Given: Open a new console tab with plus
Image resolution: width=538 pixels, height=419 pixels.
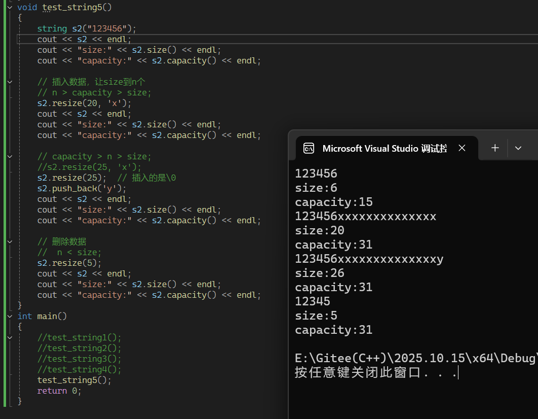Looking at the screenshot, I should tap(495, 148).
